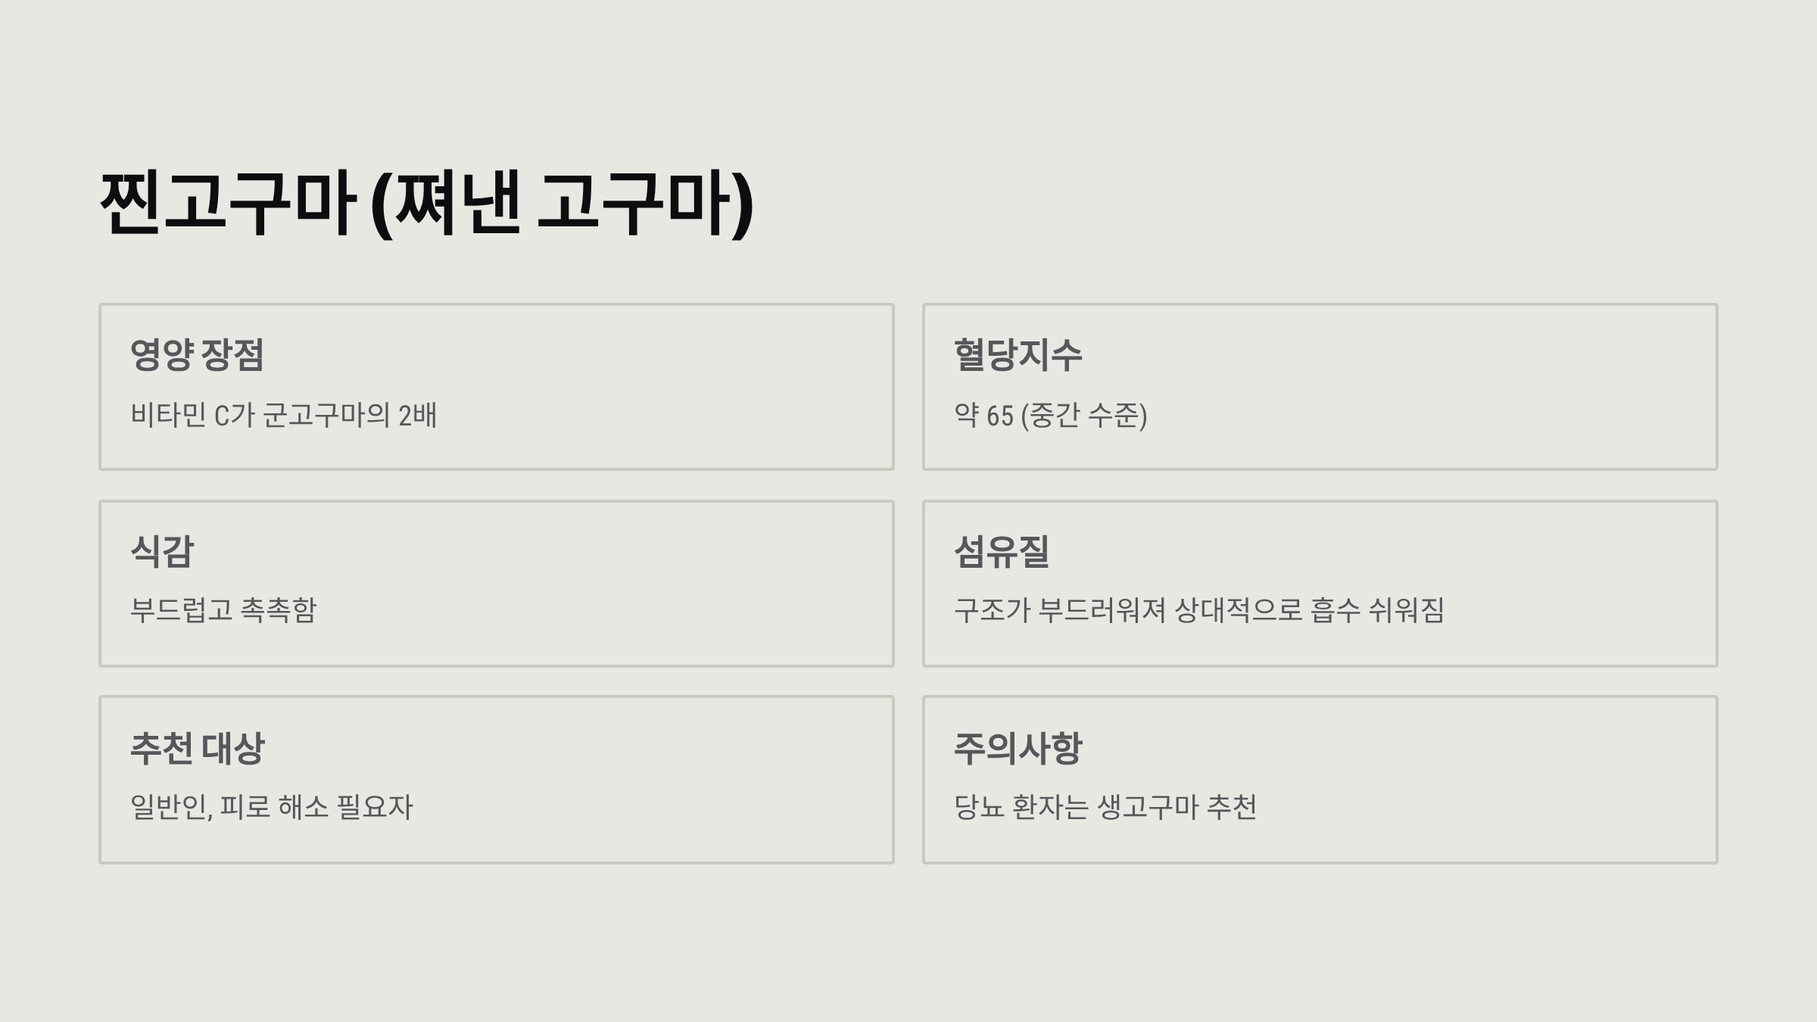Click empty space inside the 영양 장점 card
The image size is (1817, 1022).
click(666, 386)
